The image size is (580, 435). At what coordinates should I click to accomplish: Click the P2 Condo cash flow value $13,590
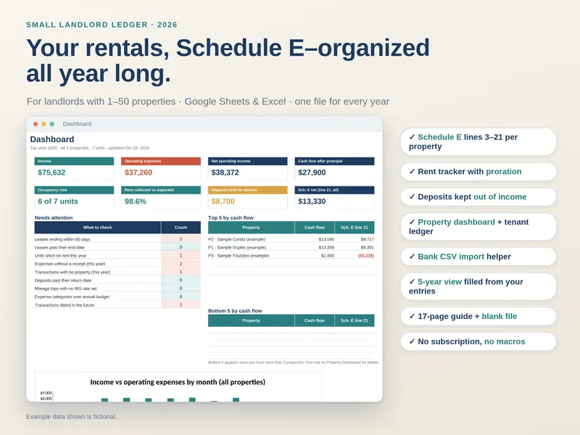326,239
